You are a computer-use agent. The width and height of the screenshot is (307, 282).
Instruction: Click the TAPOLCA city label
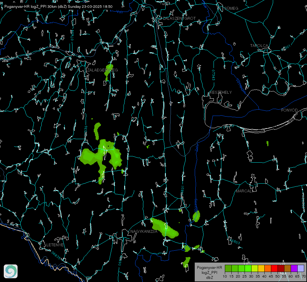pyautogui.click(x=259, y=46)
